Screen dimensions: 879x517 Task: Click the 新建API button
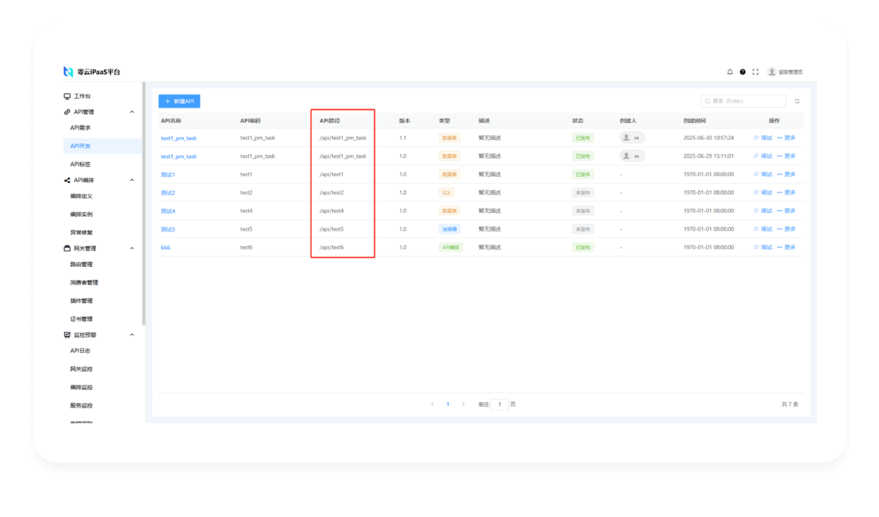tap(179, 101)
